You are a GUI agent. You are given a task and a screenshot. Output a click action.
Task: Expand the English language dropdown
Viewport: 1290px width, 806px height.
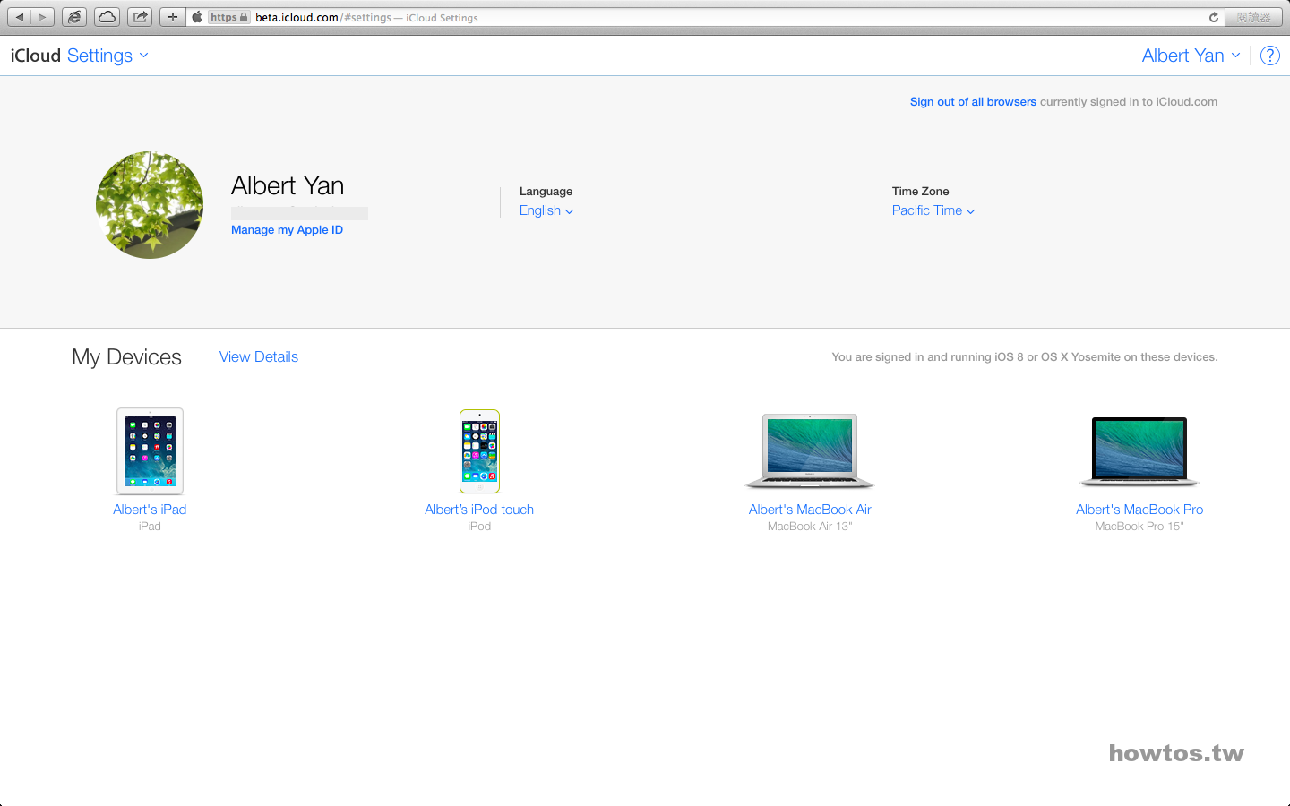click(x=546, y=210)
